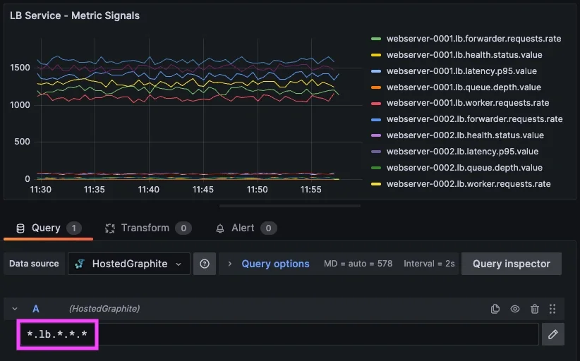This screenshot has width=580, height=361.
Task: Select legend entry webserver-0002.lb.health.status.value
Action: (x=465, y=135)
